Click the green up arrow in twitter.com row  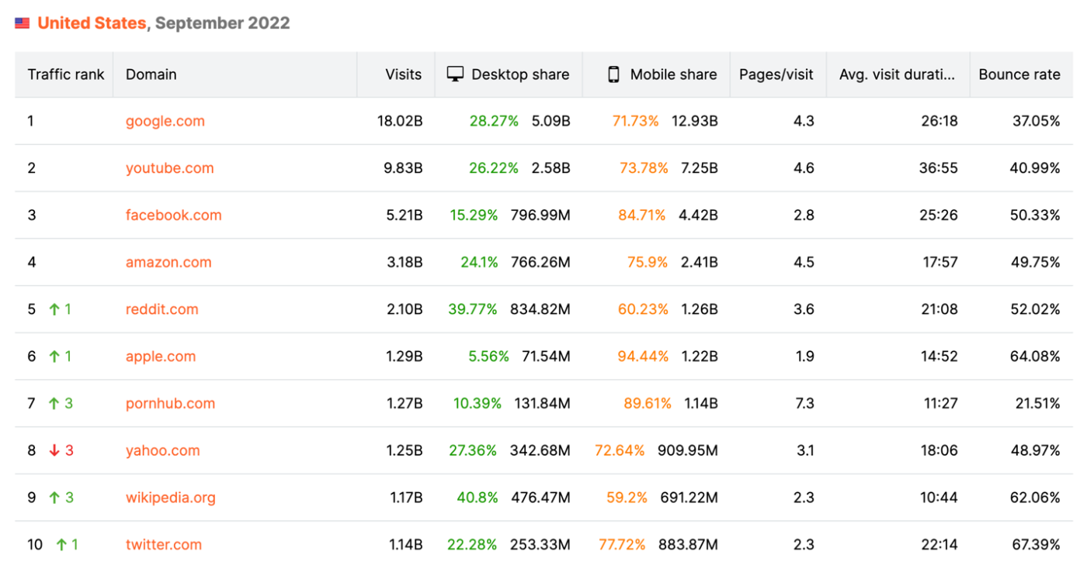coord(61,545)
